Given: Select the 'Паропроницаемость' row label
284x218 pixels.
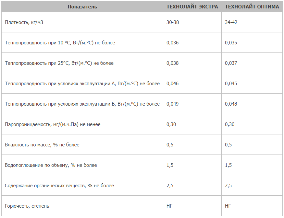Looking at the screenshot, I should pyautogui.click(x=53, y=124).
